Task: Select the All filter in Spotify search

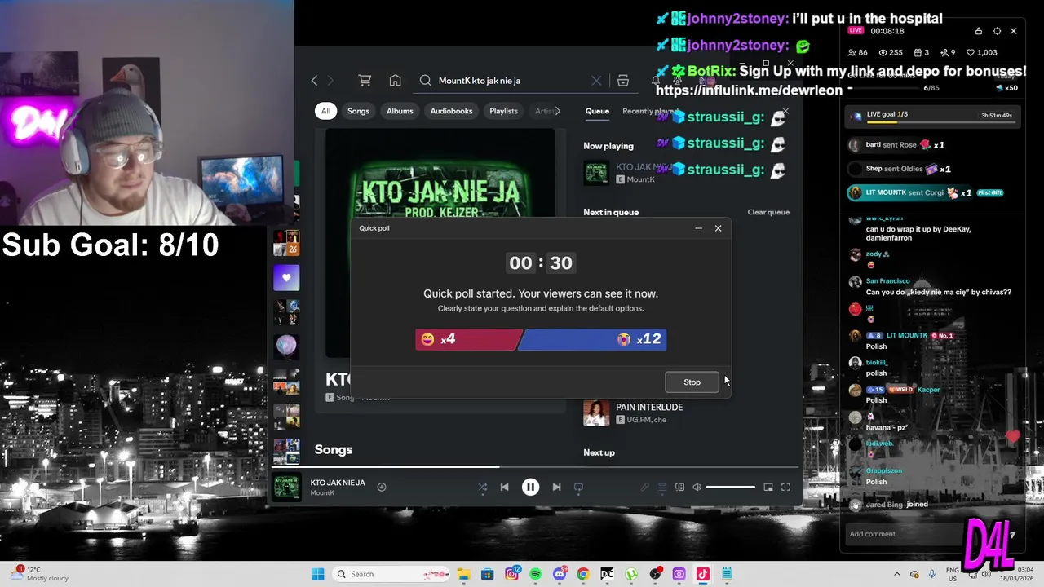Action: point(325,111)
